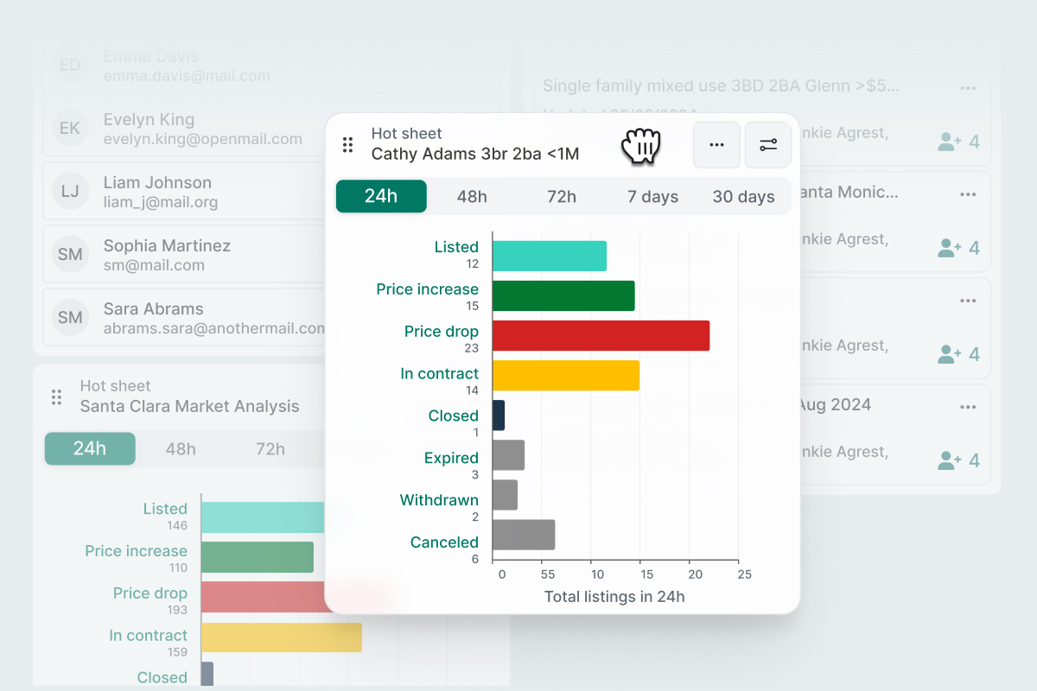Open more options on the Aug 2024 card
The width and height of the screenshot is (1037, 691).
click(968, 407)
